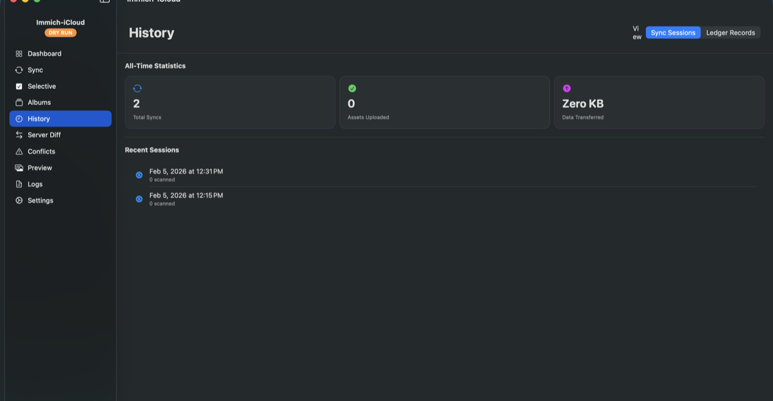This screenshot has height=401, width=773.
Task: Click the Assets Uploaded statistics card
Action: 444,102
